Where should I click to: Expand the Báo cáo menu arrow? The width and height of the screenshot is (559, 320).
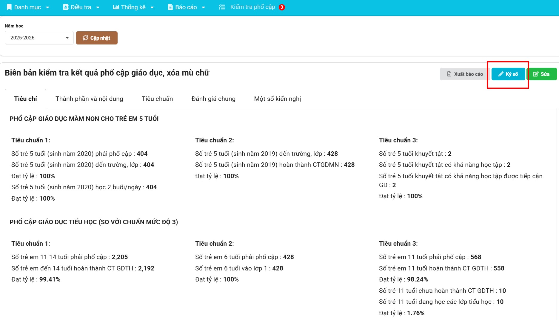tap(203, 7)
